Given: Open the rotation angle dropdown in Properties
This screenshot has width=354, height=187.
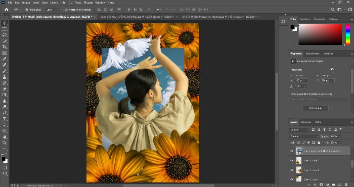Looking at the screenshot, I should click(x=305, y=86).
